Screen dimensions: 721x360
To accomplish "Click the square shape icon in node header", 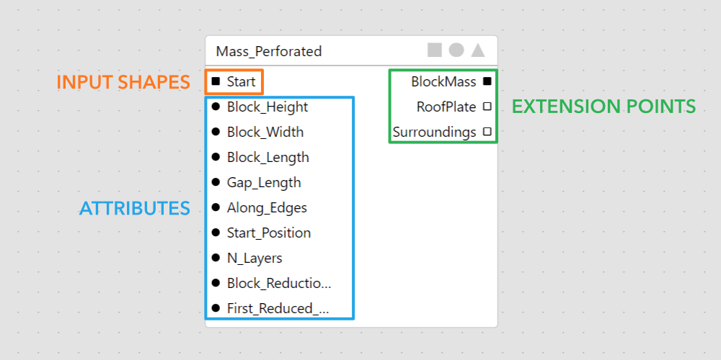I will pos(434,50).
